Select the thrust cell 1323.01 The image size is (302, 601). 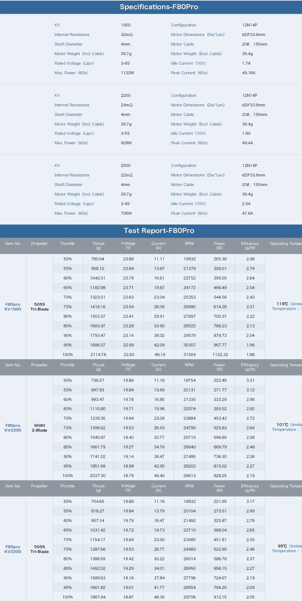tap(98, 297)
